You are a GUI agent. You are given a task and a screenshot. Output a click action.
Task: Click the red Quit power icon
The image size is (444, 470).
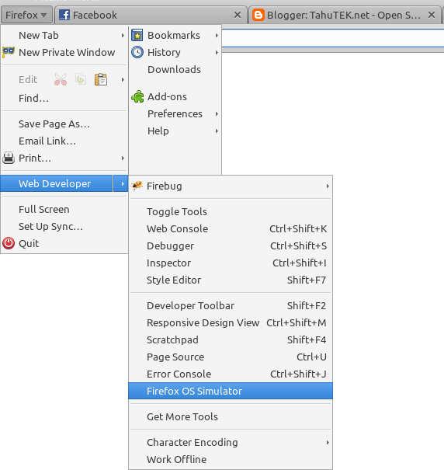[x=9, y=243]
